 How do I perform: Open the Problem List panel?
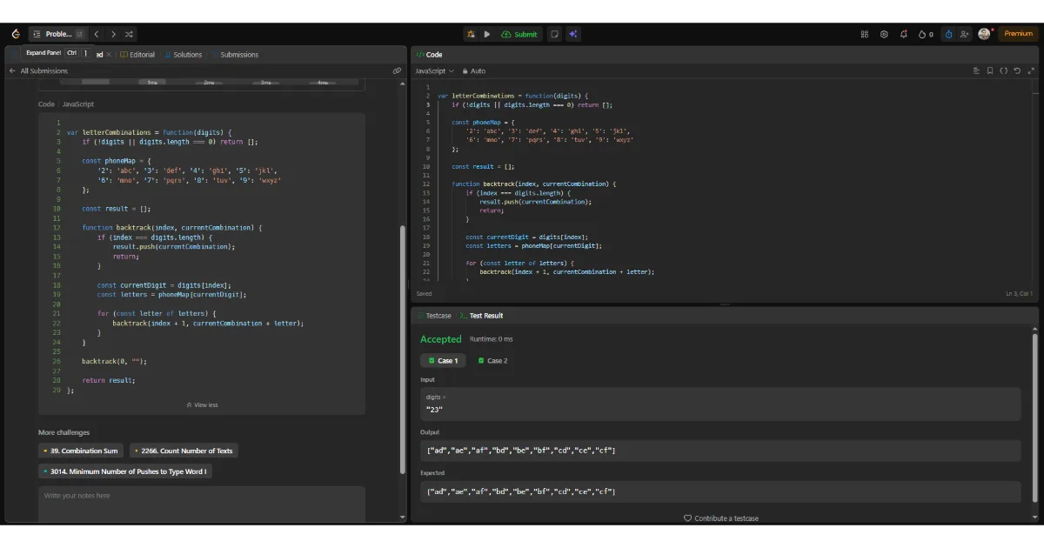pyautogui.click(x=57, y=34)
